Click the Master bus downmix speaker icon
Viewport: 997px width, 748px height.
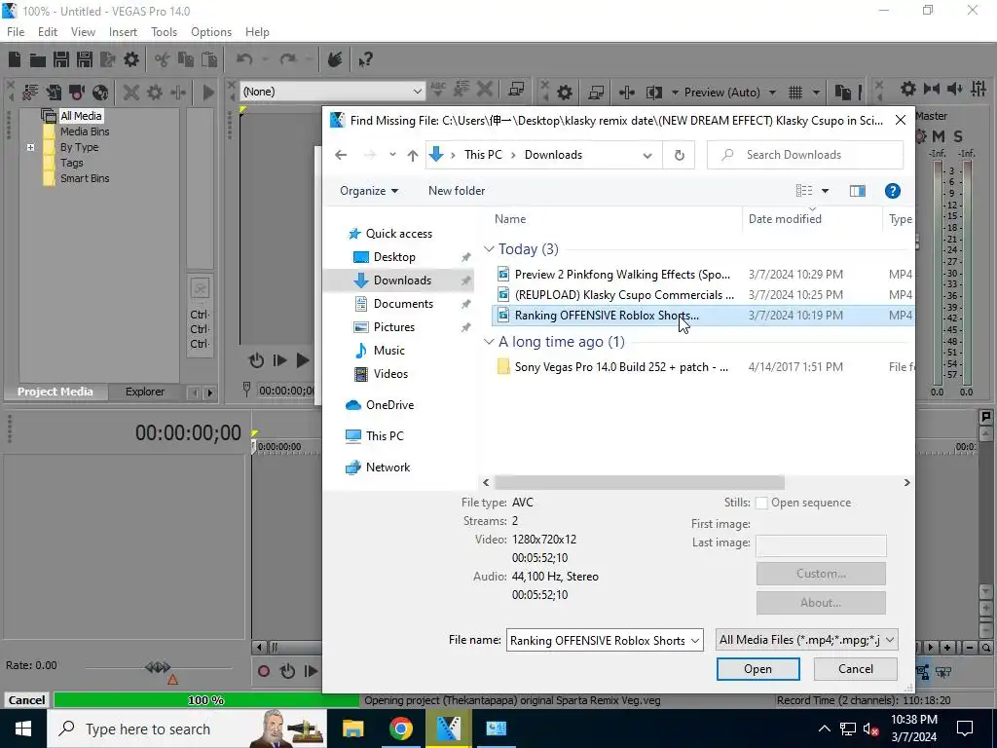click(955, 89)
